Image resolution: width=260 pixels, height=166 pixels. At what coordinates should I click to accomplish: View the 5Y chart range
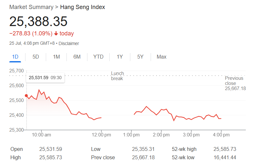140,57
